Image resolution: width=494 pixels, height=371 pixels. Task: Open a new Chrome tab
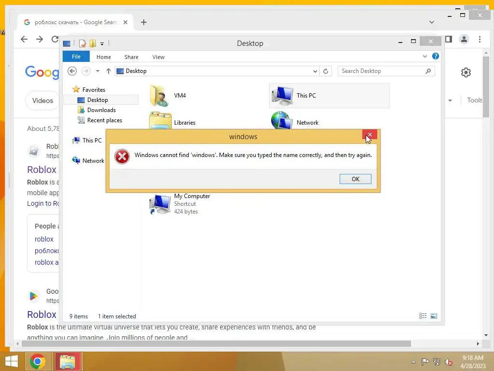tap(144, 22)
